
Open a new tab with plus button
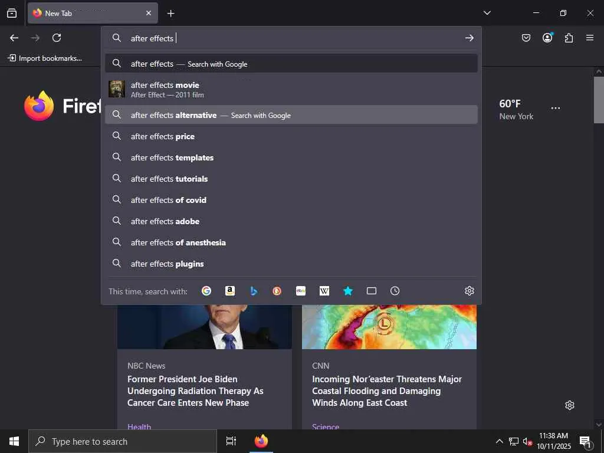170,14
